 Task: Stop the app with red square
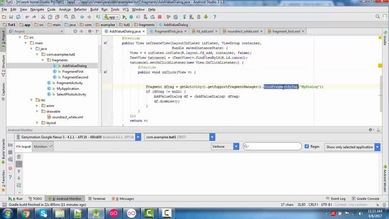tap(160, 17)
